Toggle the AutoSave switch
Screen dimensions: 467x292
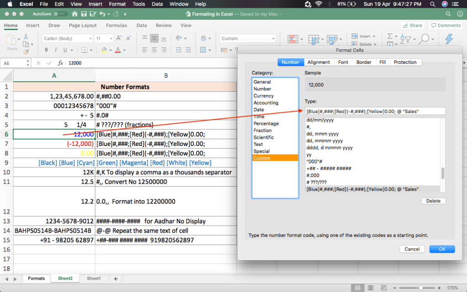pos(60,15)
